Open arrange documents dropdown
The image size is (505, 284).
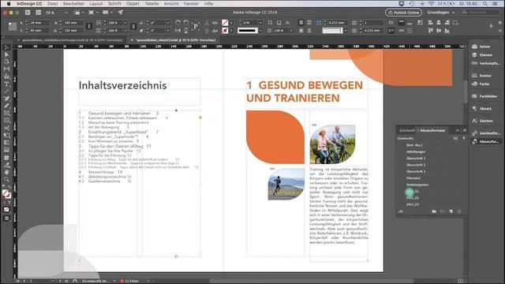point(107,13)
